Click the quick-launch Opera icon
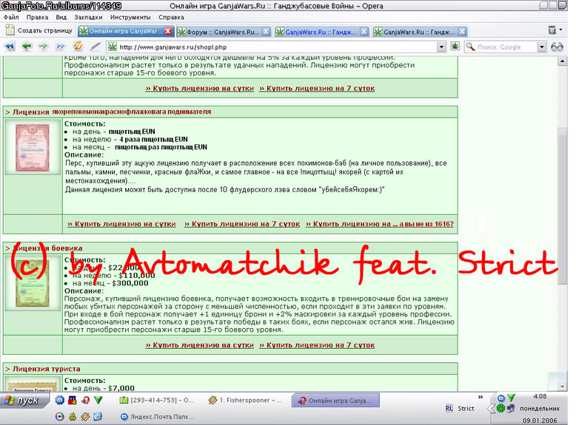Screen dimensions: 576x425 [85, 400]
